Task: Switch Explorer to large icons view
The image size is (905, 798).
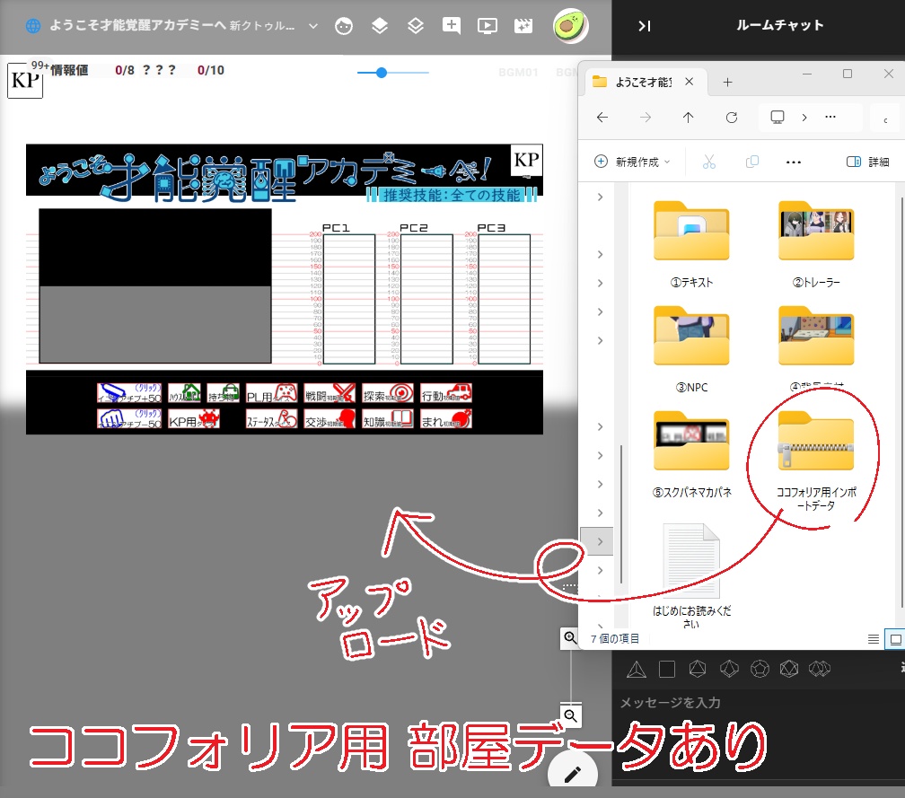Action: 895,639
